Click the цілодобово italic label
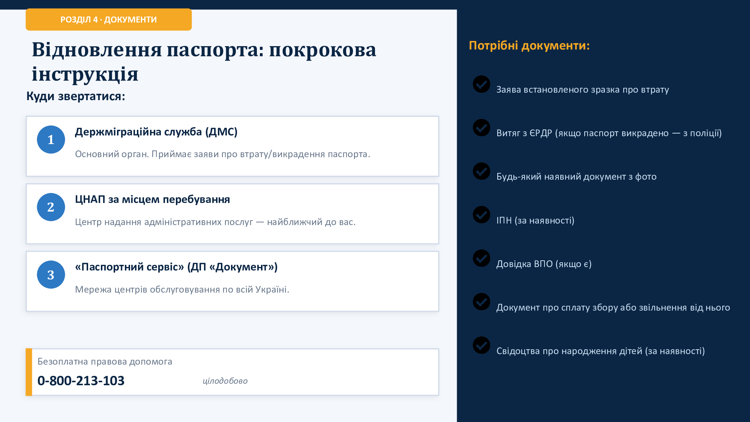The image size is (750, 422). coord(225,381)
